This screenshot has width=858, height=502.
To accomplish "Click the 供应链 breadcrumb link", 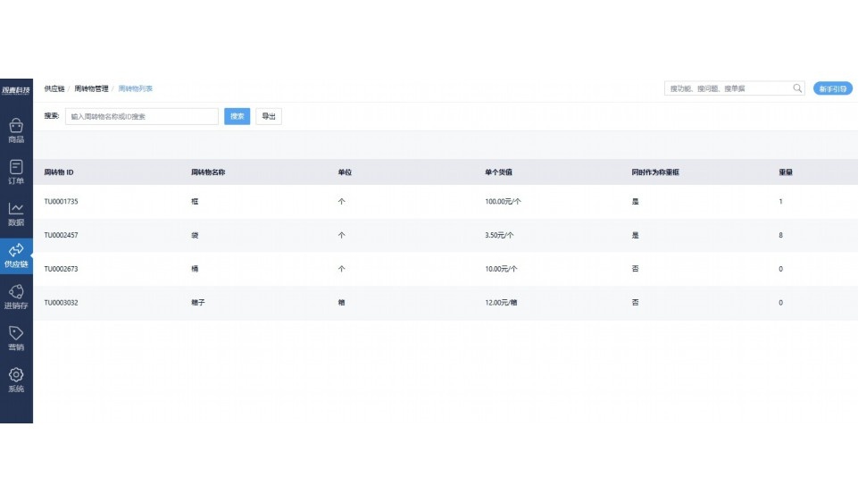I will pyautogui.click(x=54, y=88).
